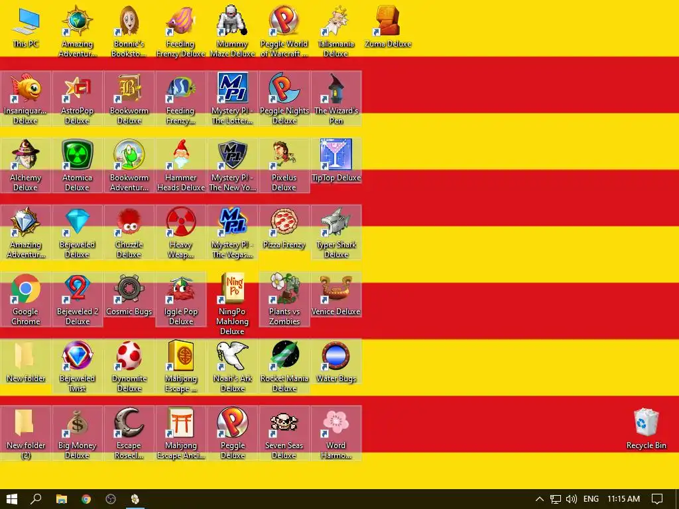The height and width of the screenshot is (509, 679).
Task: Select the New folder (2) folder
Action: click(26, 433)
